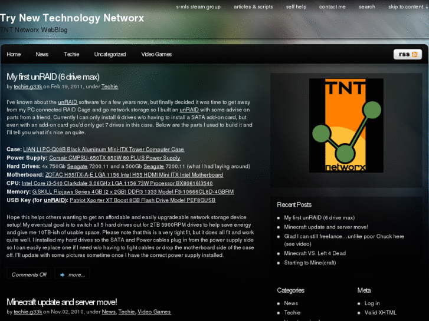
Task: Select the News navigation tab
Action: click(x=42, y=54)
